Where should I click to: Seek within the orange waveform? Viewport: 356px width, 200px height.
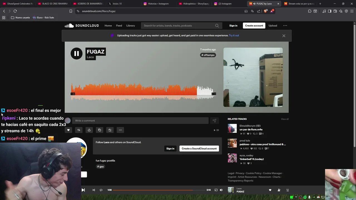point(134,92)
